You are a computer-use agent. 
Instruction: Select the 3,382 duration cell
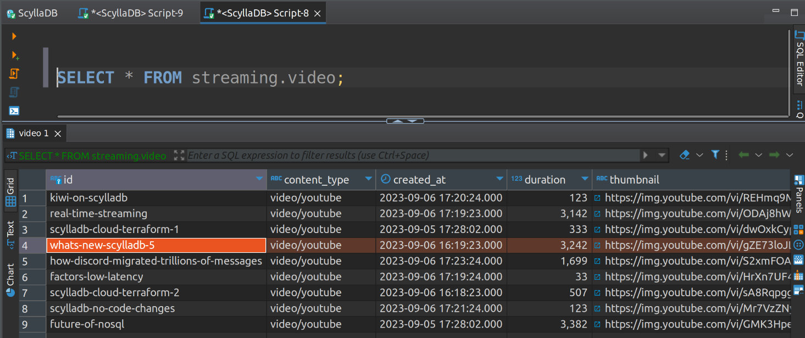pos(549,324)
